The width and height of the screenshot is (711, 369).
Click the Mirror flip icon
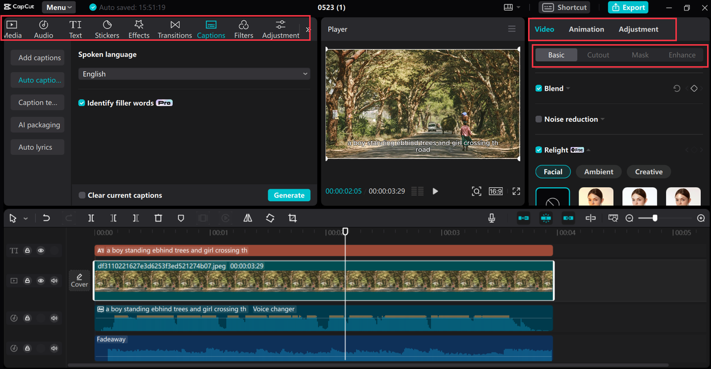pos(248,218)
